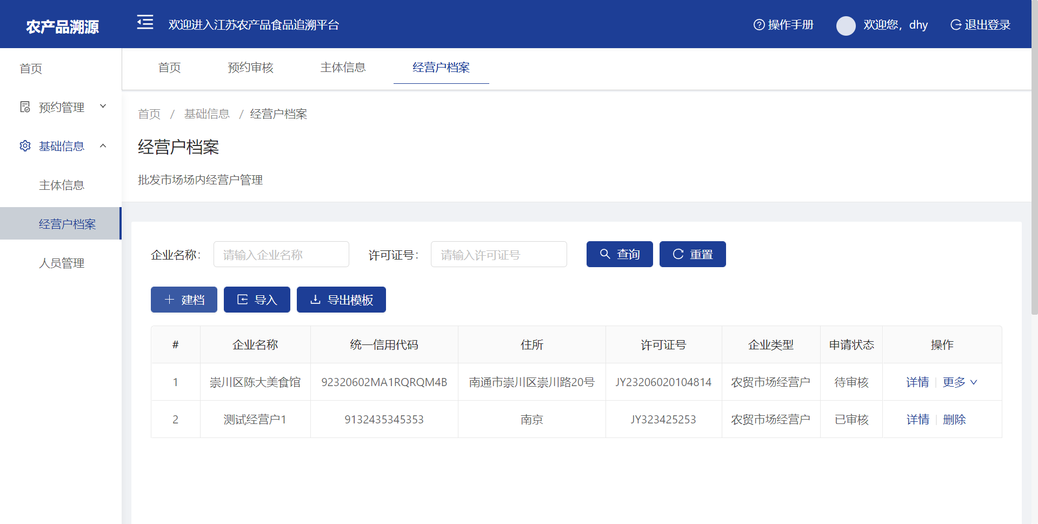
Task: Click 删除 link for 测试经营户1
Action: [954, 420]
